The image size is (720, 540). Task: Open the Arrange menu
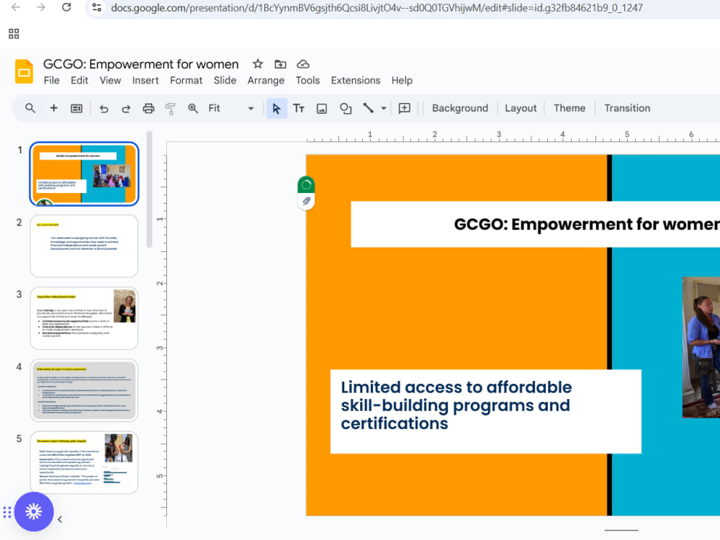266,81
